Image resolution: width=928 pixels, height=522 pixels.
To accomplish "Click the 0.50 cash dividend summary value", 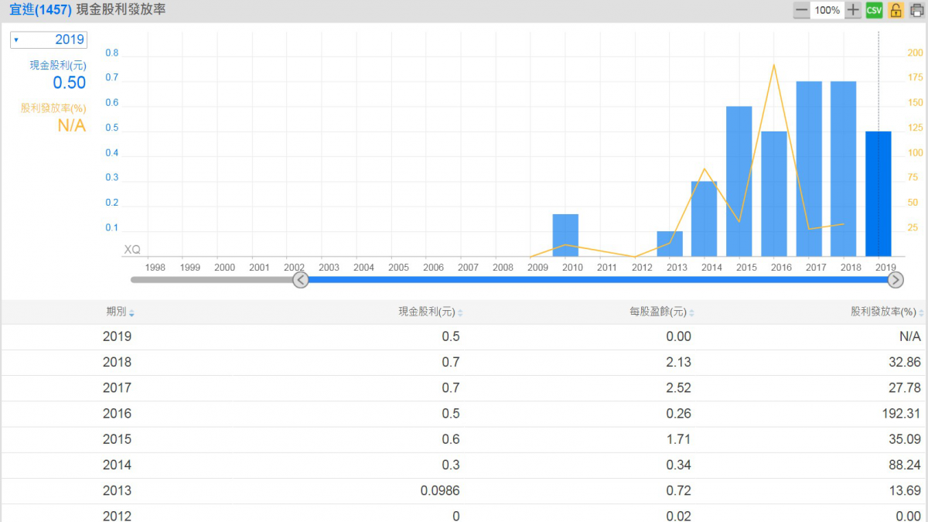I will coord(70,83).
